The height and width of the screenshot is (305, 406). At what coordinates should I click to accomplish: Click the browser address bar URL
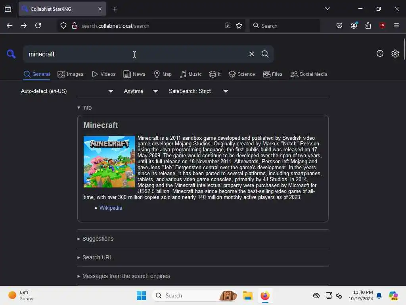pos(115,26)
